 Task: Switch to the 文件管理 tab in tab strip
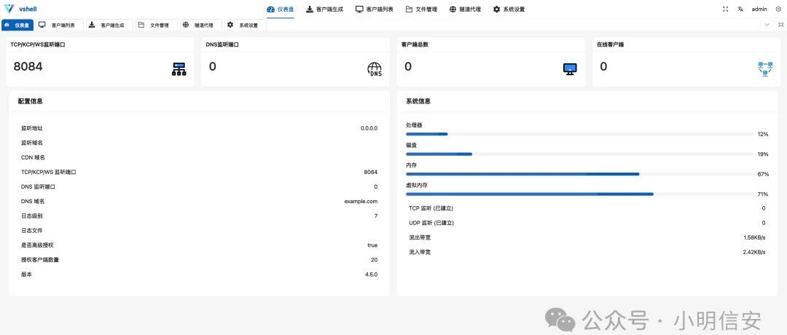[x=155, y=25]
